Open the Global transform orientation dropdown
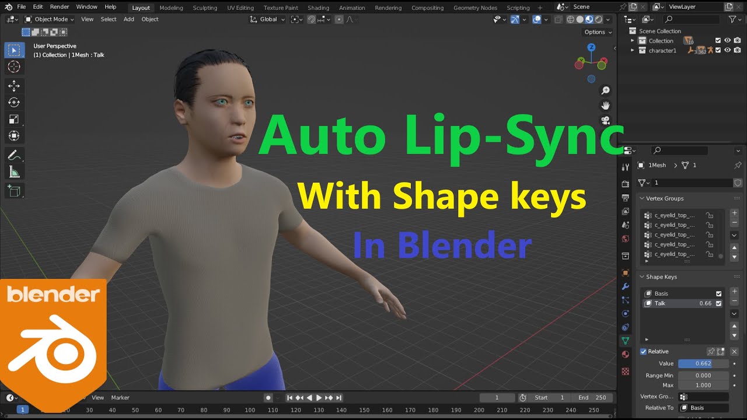747x420 pixels. 268,19
